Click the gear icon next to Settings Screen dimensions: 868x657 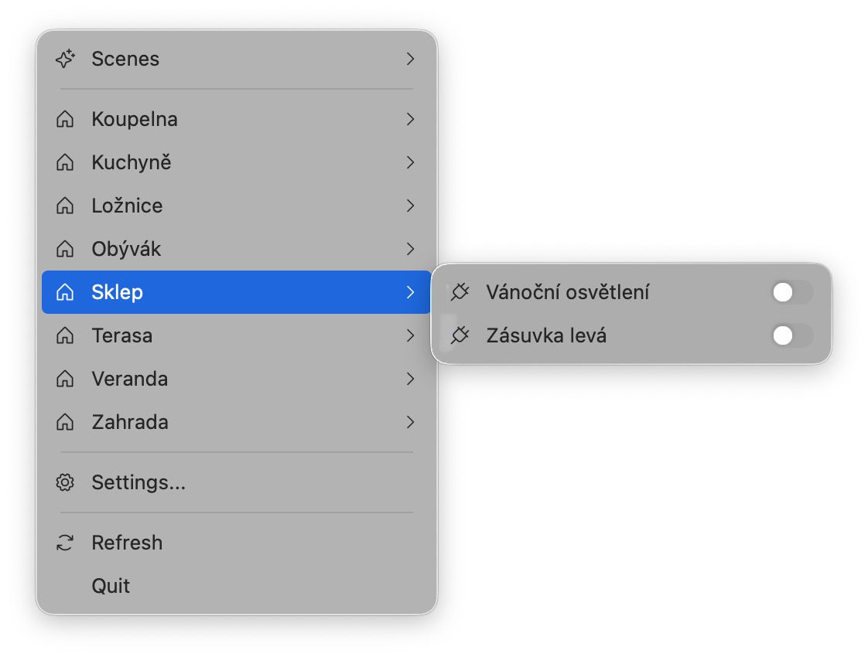[x=65, y=483]
